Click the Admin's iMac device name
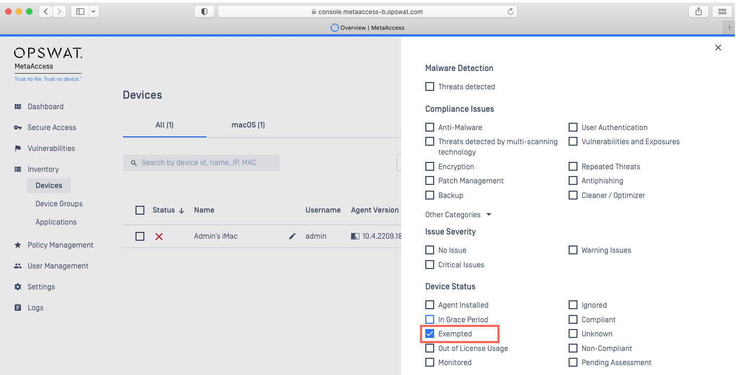This screenshot has height=375, width=736. click(216, 236)
